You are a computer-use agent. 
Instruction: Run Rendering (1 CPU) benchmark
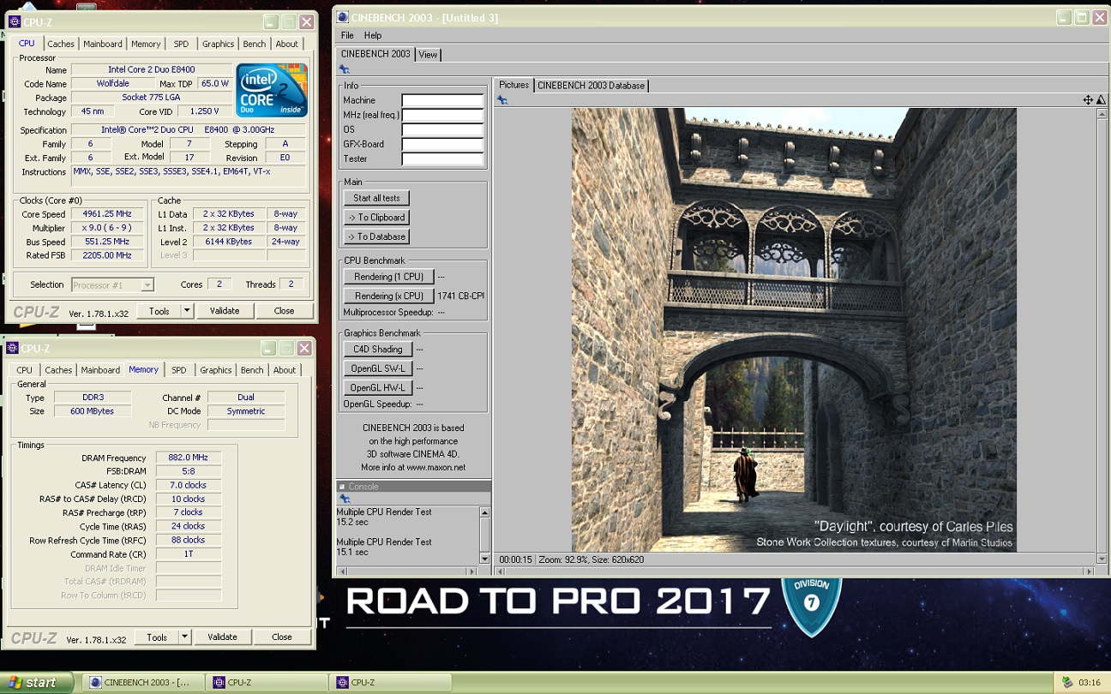[388, 277]
